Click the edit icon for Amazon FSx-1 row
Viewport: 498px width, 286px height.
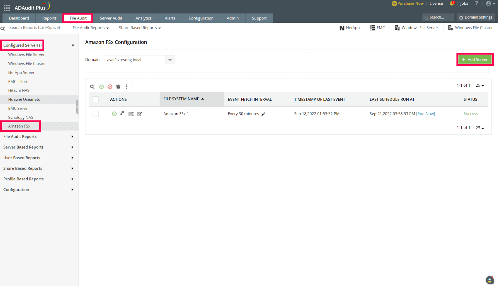coord(140,114)
